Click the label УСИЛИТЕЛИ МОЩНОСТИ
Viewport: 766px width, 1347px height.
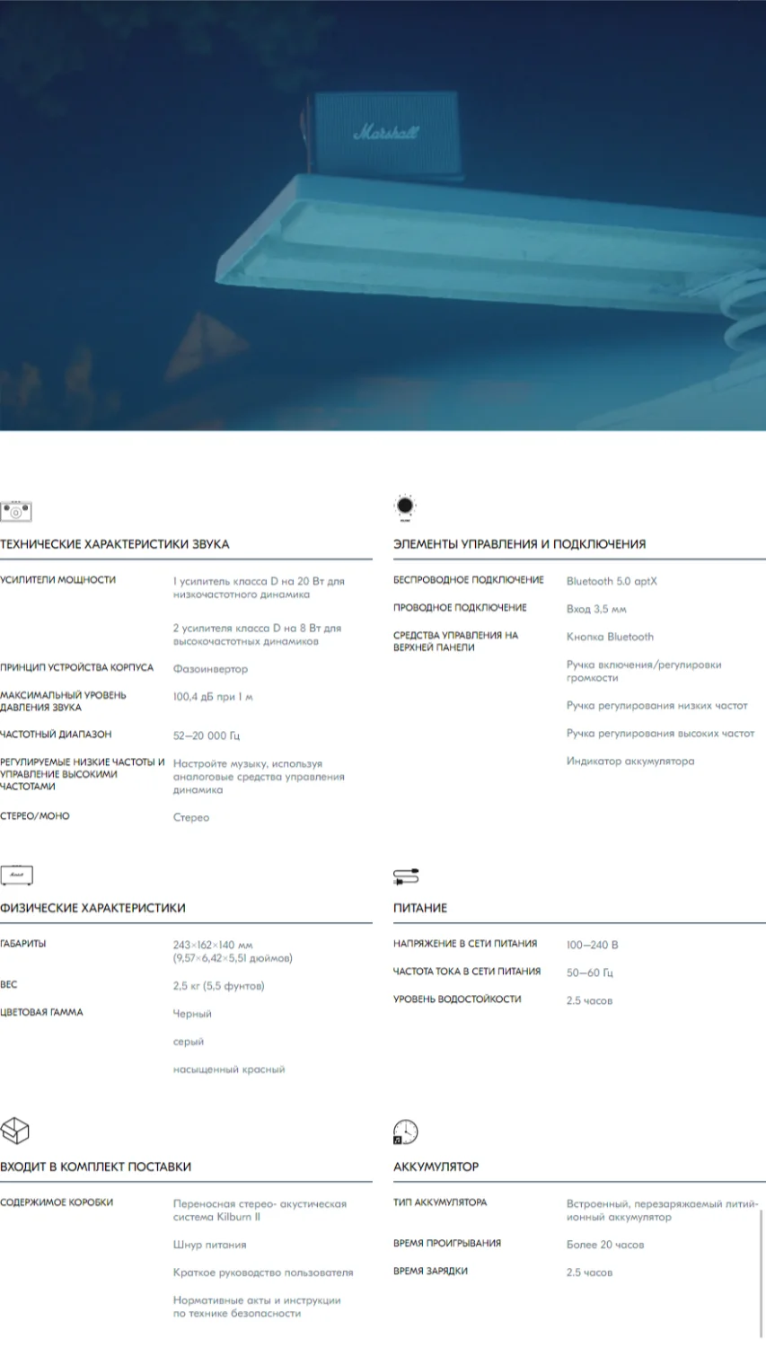pyautogui.click(x=58, y=580)
